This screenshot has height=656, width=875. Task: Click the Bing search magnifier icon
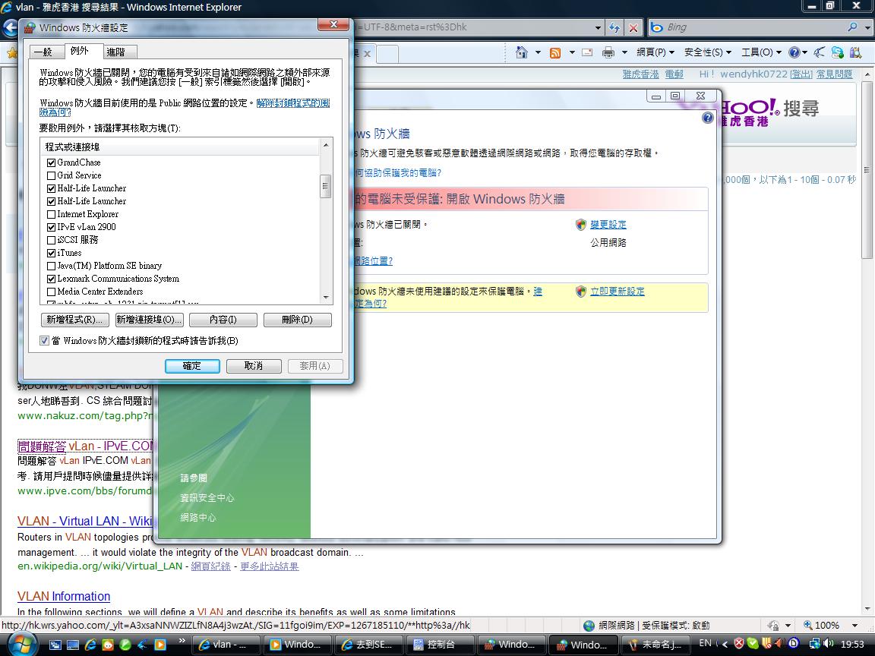[852, 27]
